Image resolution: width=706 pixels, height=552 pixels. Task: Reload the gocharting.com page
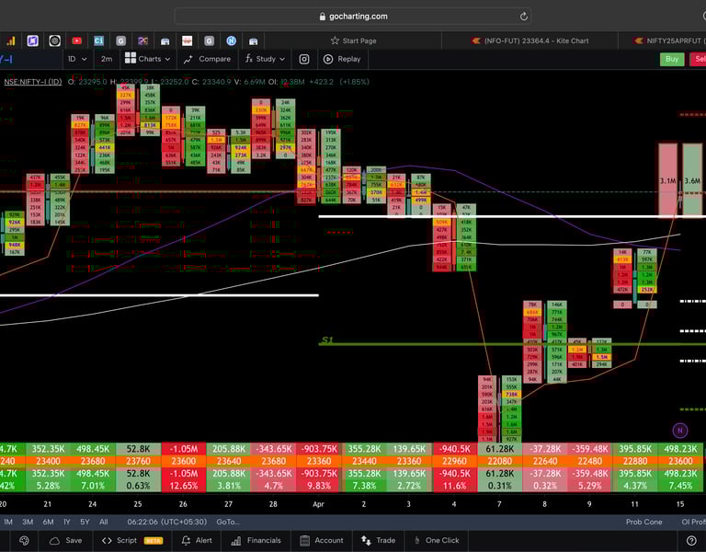coord(523,17)
